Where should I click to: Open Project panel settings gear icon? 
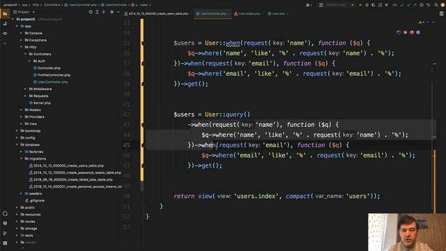pos(111,12)
